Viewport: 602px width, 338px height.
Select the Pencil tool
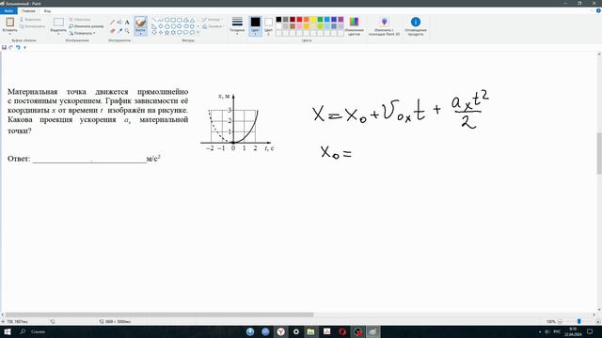tap(112, 23)
